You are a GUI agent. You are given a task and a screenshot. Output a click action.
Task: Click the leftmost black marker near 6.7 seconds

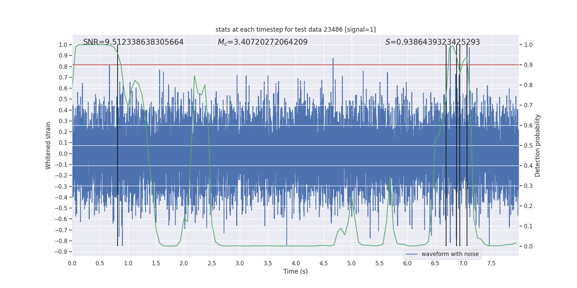point(446,144)
